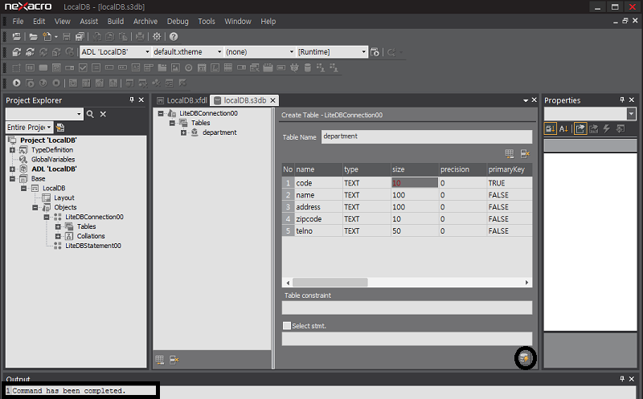This screenshot has height=399, width=643.
Task: Select the ImageViewer component icon
Action: [175, 67]
